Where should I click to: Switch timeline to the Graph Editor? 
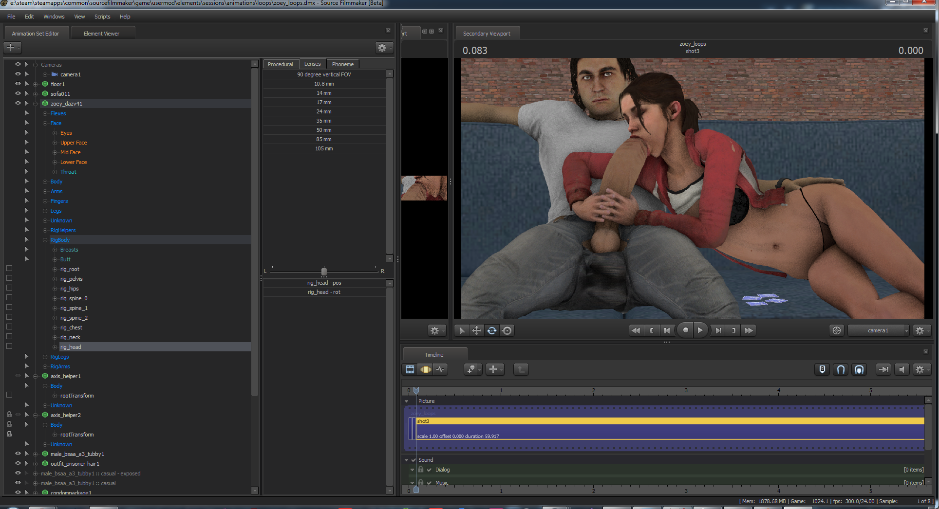tap(441, 369)
